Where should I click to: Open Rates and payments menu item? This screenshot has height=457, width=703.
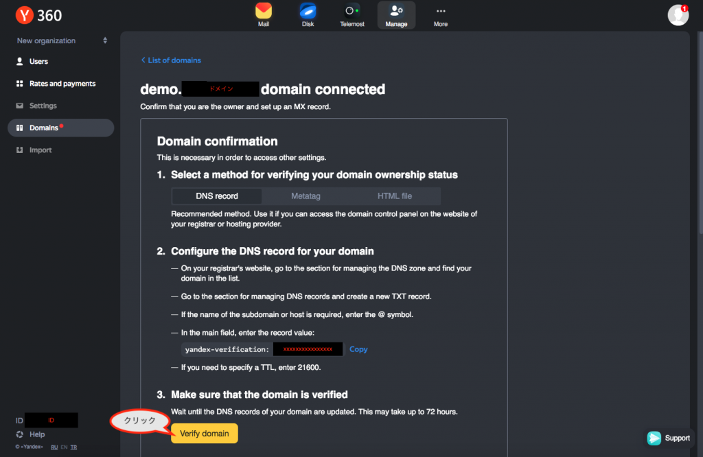pyautogui.click(x=62, y=83)
